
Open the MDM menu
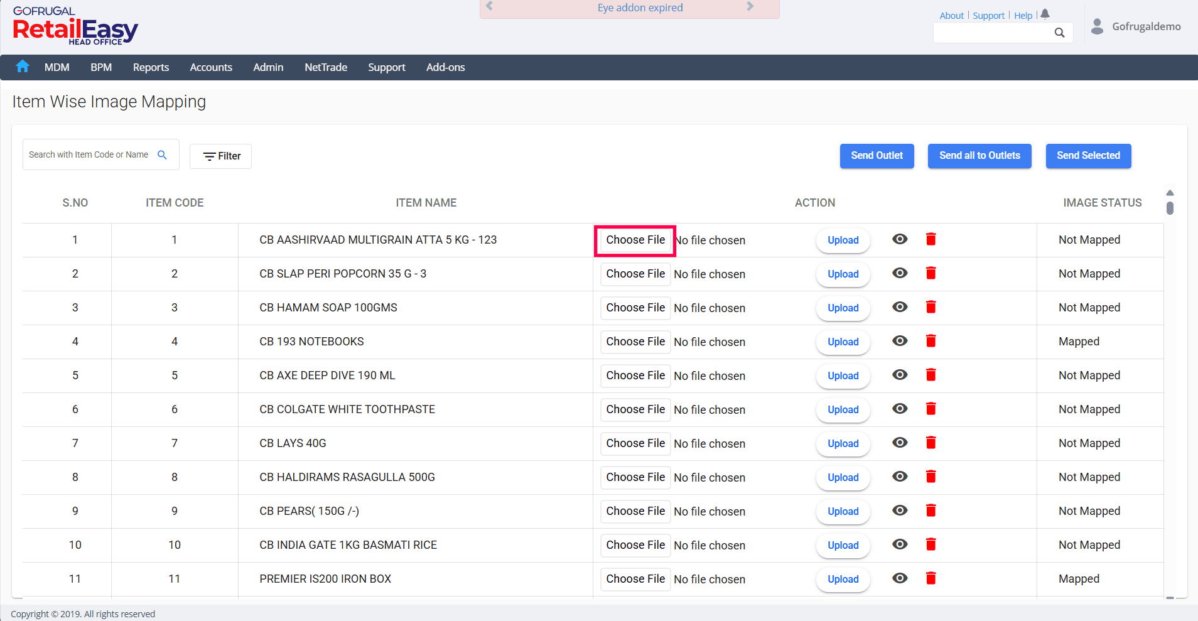point(57,67)
